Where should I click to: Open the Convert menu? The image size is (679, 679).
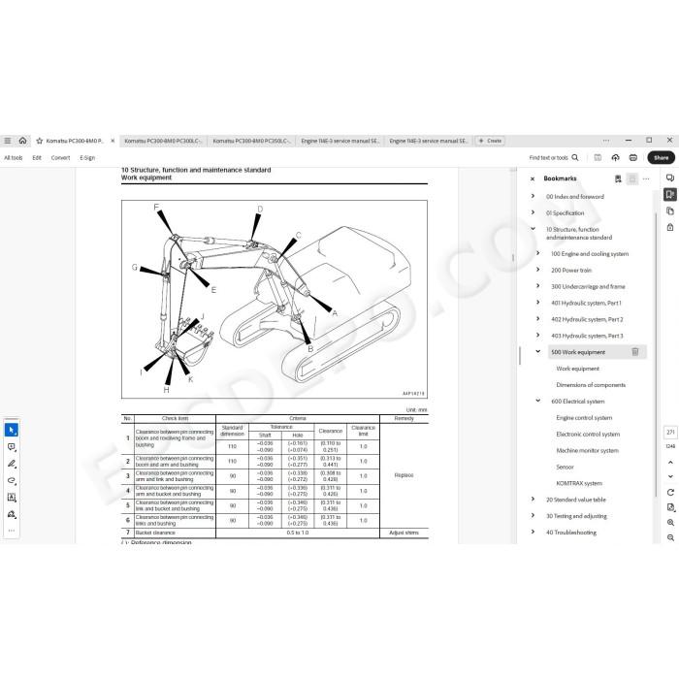pyautogui.click(x=60, y=157)
